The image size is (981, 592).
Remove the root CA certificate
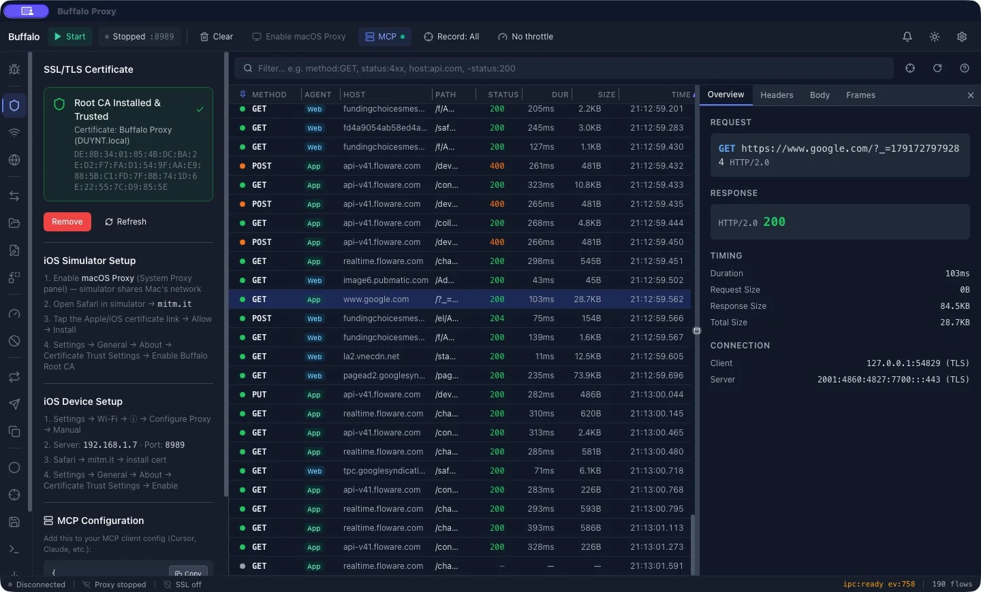click(x=67, y=222)
